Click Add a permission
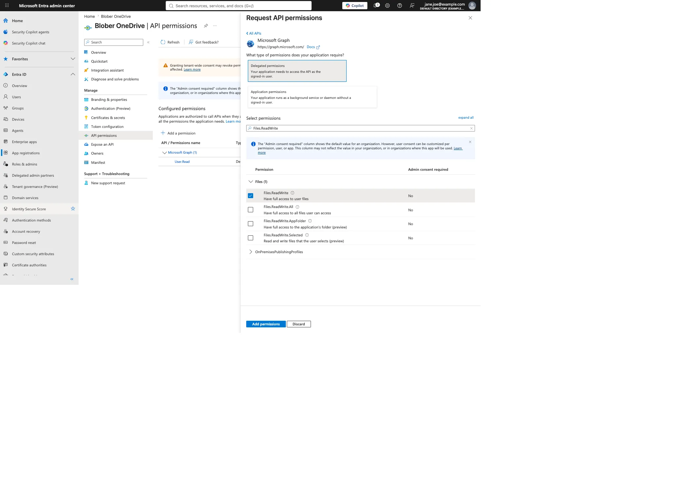 point(178,133)
